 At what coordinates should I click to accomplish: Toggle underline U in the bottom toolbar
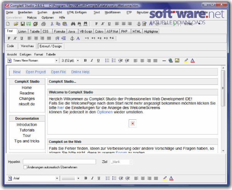99,178
